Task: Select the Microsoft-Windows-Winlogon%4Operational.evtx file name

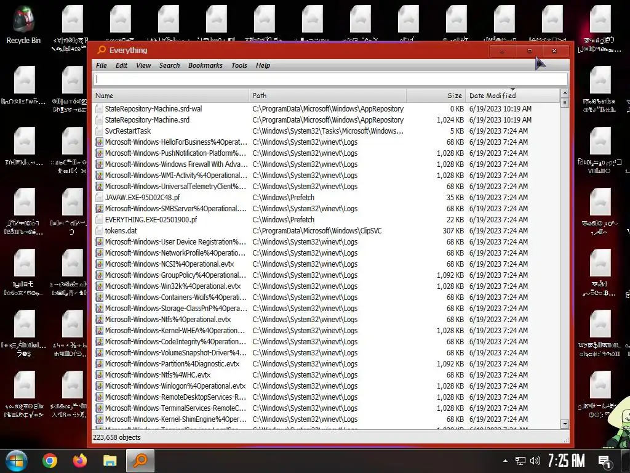Action: click(x=175, y=386)
